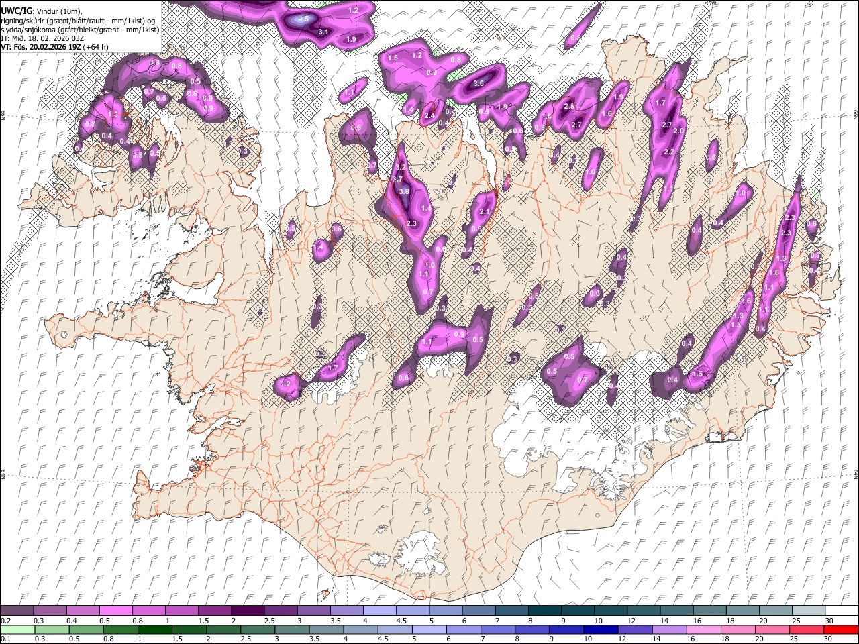Click the bright red 30 swatch in lower legend
The image size is (859, 644).
(x=841, y=629)
